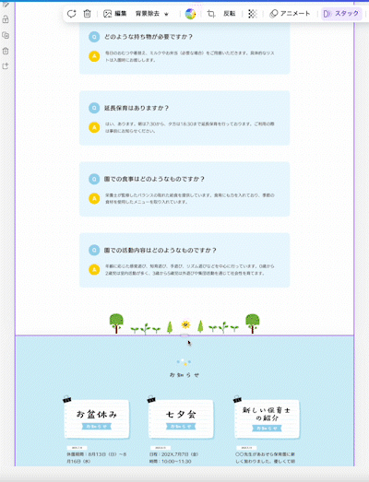Click the refresh-sparkle icon in the floating toolbar
The height and width of the screenshot is (482, 369).
coord(71,14)
